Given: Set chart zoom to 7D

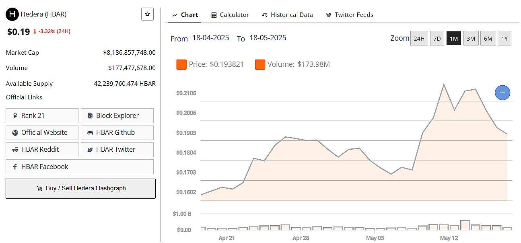Looking at the screenshot, I should tap(437, 39).
